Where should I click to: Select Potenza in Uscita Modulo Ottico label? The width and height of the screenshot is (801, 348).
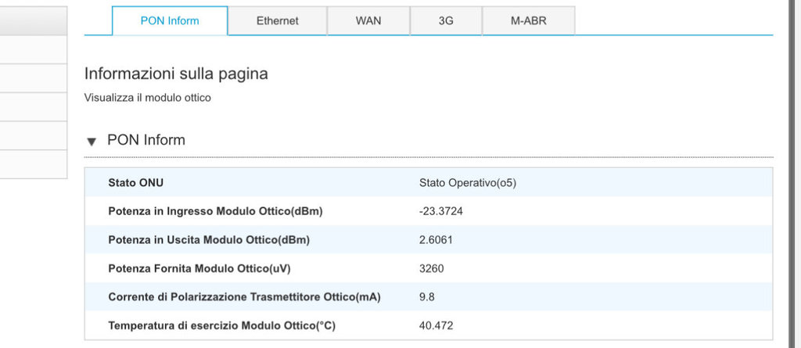tap(209, 240)
